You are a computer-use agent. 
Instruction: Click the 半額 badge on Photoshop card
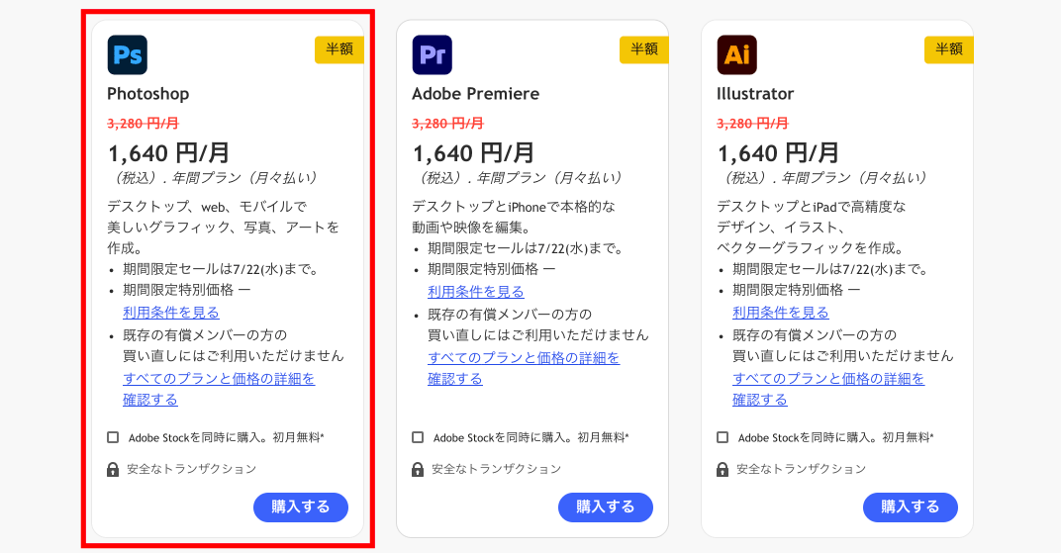coord(339,50)
